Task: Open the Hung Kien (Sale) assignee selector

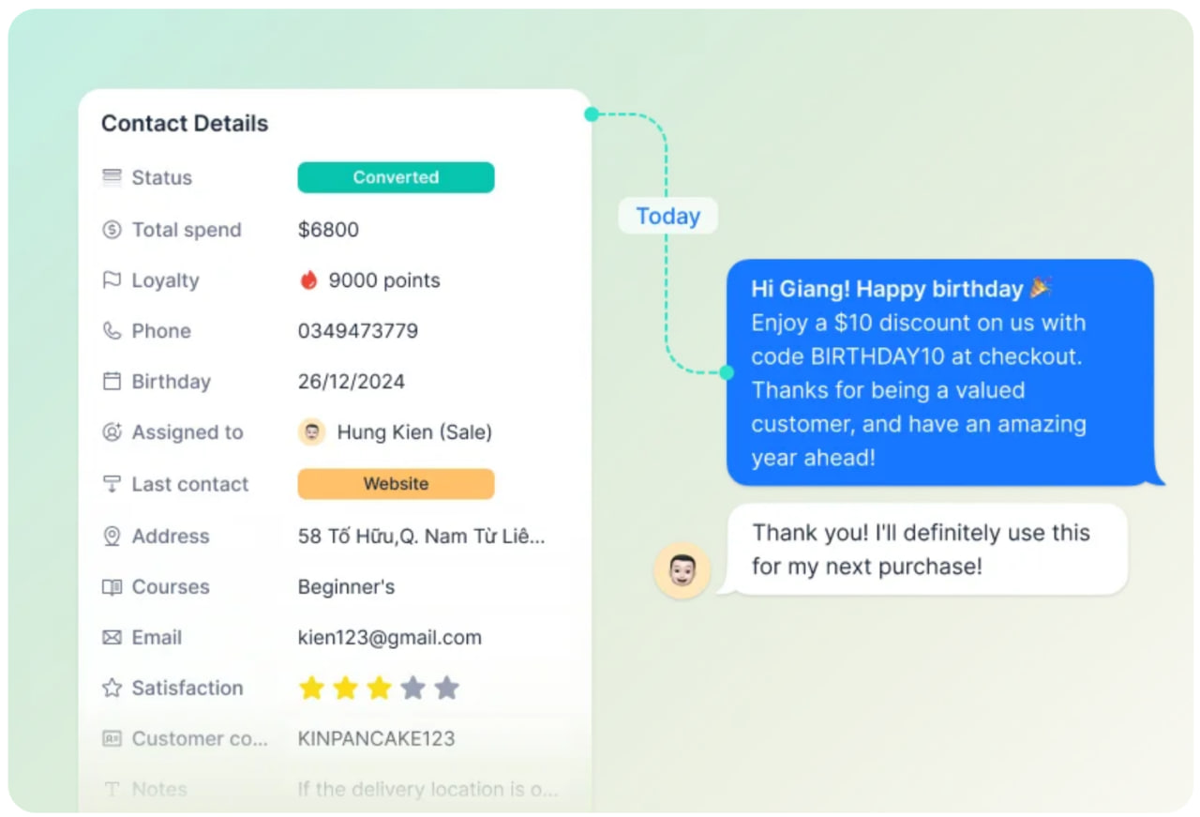Action: pos(395,432)
